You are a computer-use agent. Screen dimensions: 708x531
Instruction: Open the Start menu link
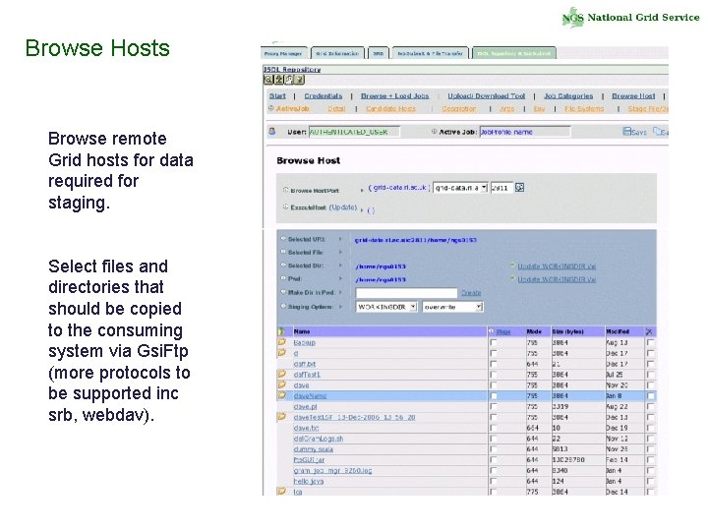point(277,95)
